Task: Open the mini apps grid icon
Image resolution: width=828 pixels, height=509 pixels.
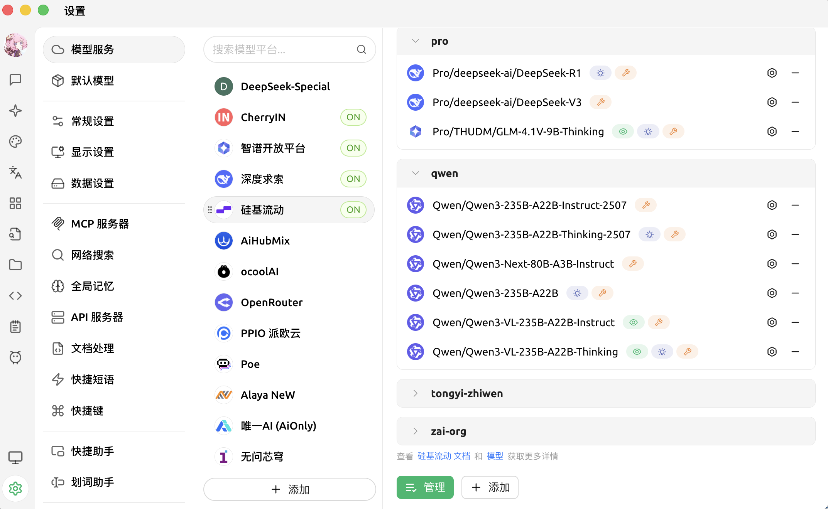Action: click(15, 203)
